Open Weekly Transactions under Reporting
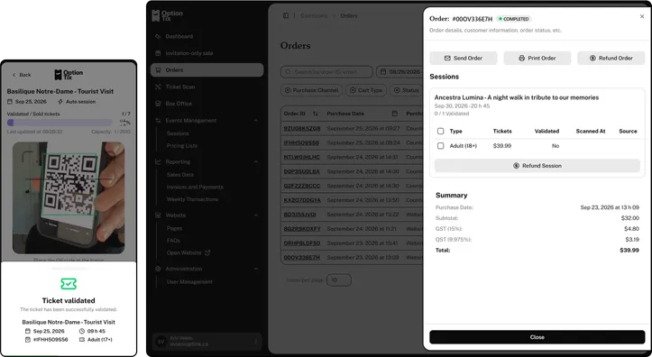 click(x=192, y=199)
